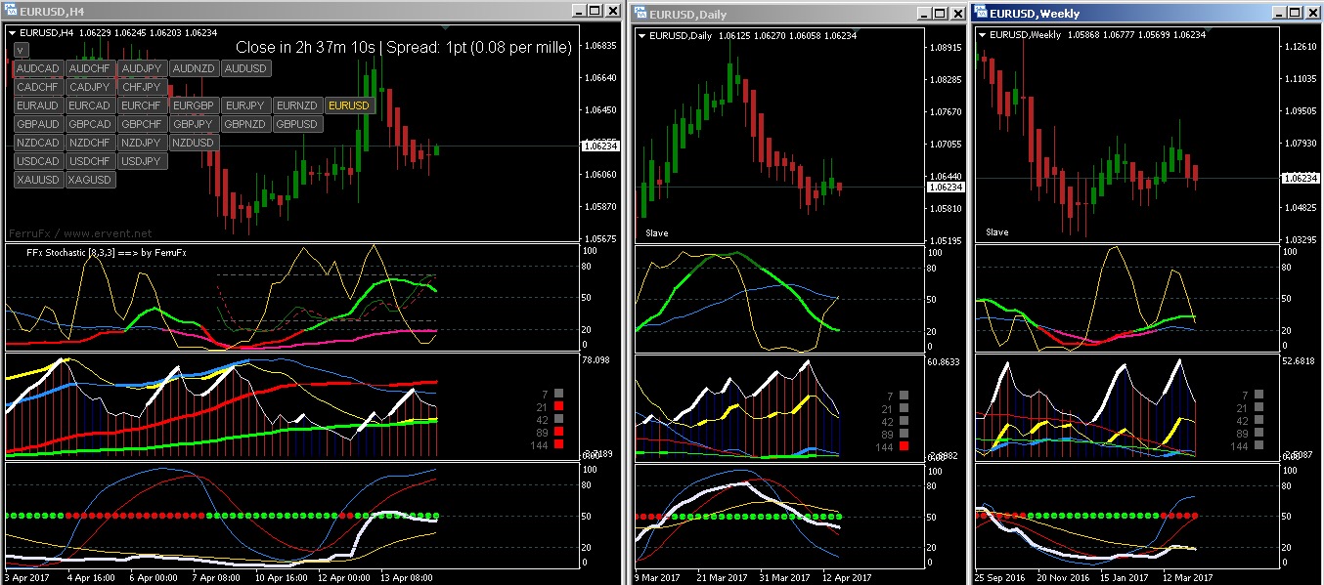Click the EURUSD,H4 window title icon

[9, 11]
